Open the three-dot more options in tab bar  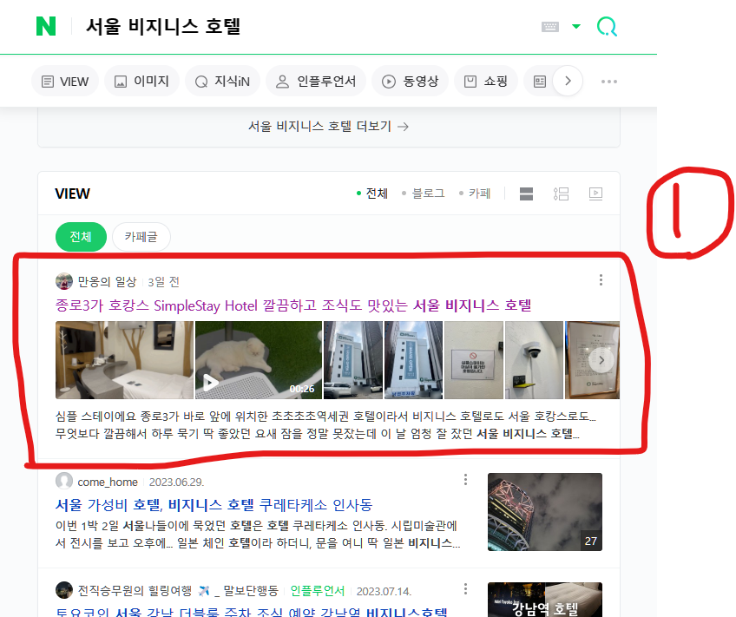point(609,82)
